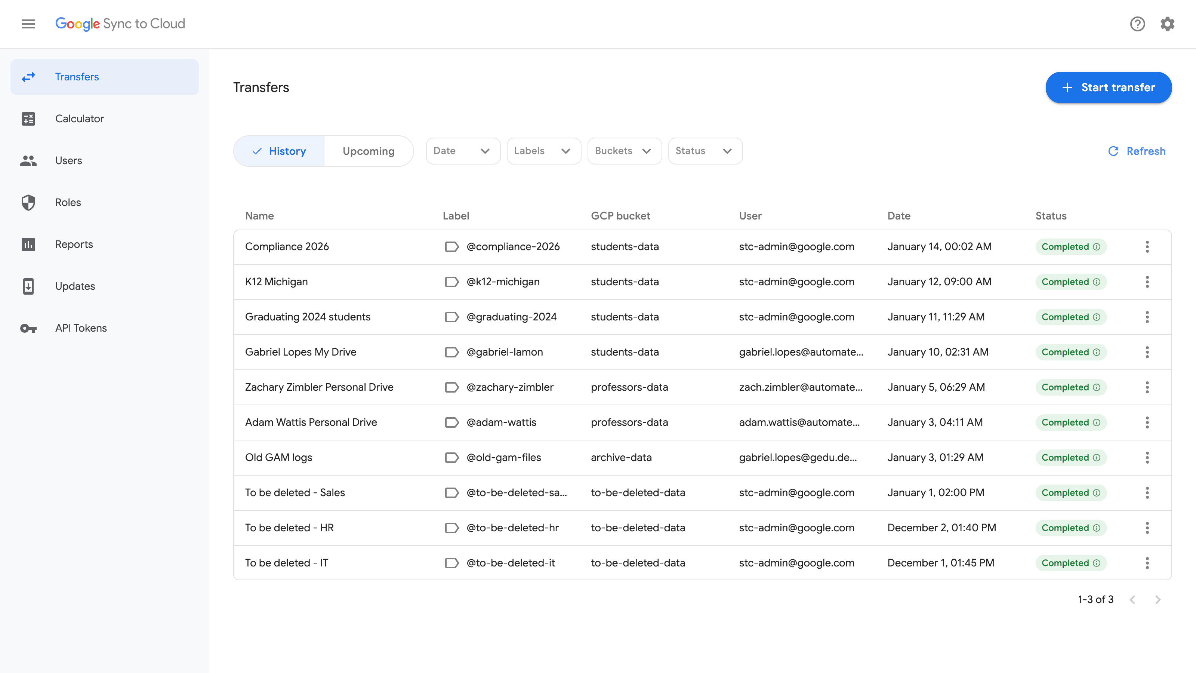The width and height of the screenshot is (1196, 673).
Task: Open the Labels filter dropdown
Action: tap(543, 151)
